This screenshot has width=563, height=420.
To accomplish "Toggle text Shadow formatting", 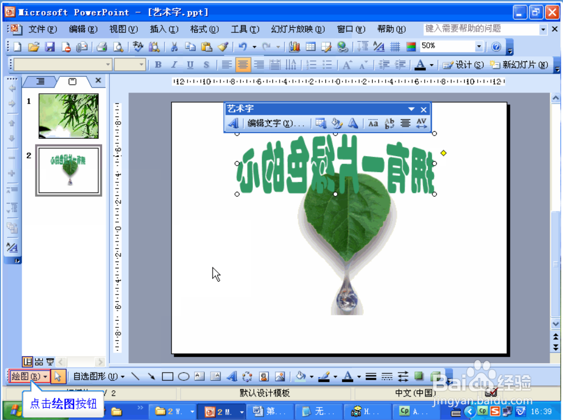I will click(x=206, y=65).
